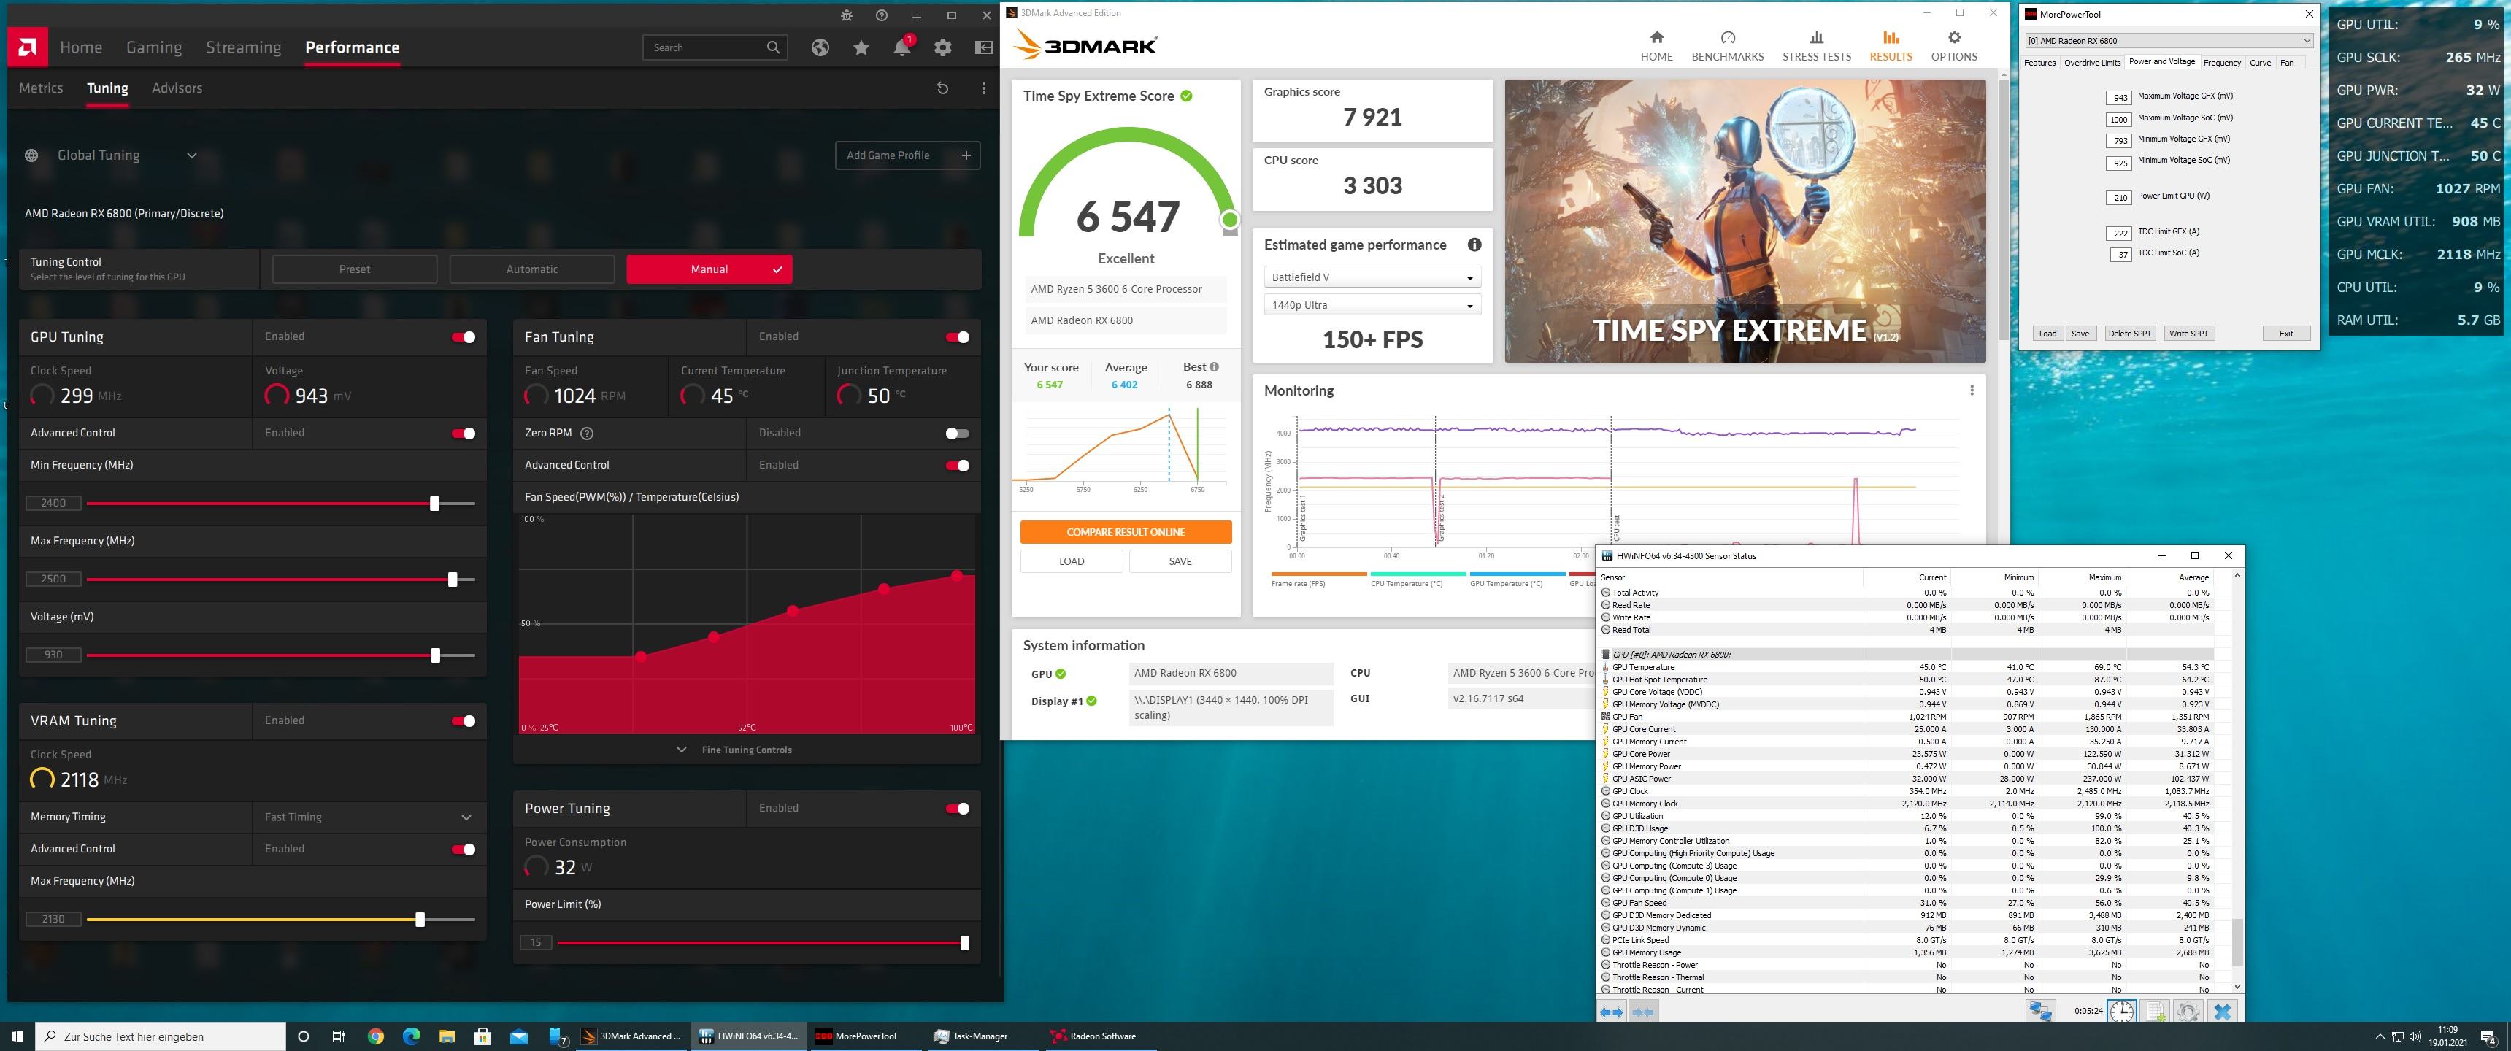Open 3DMark Benchmarks icon

click(x=1727, y=38)
